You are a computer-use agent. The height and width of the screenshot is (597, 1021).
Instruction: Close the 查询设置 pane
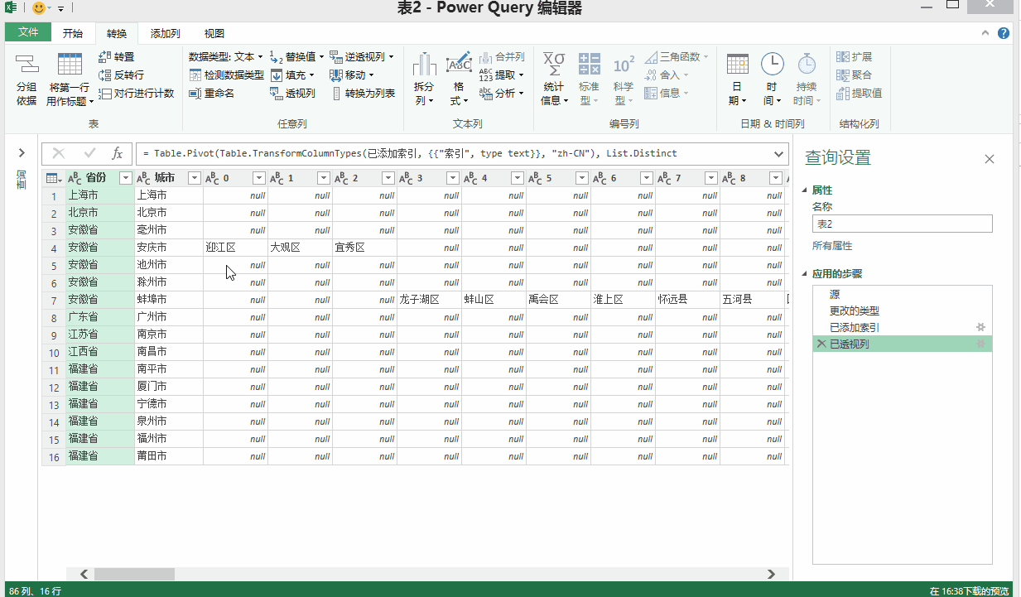tap(990, 159)
